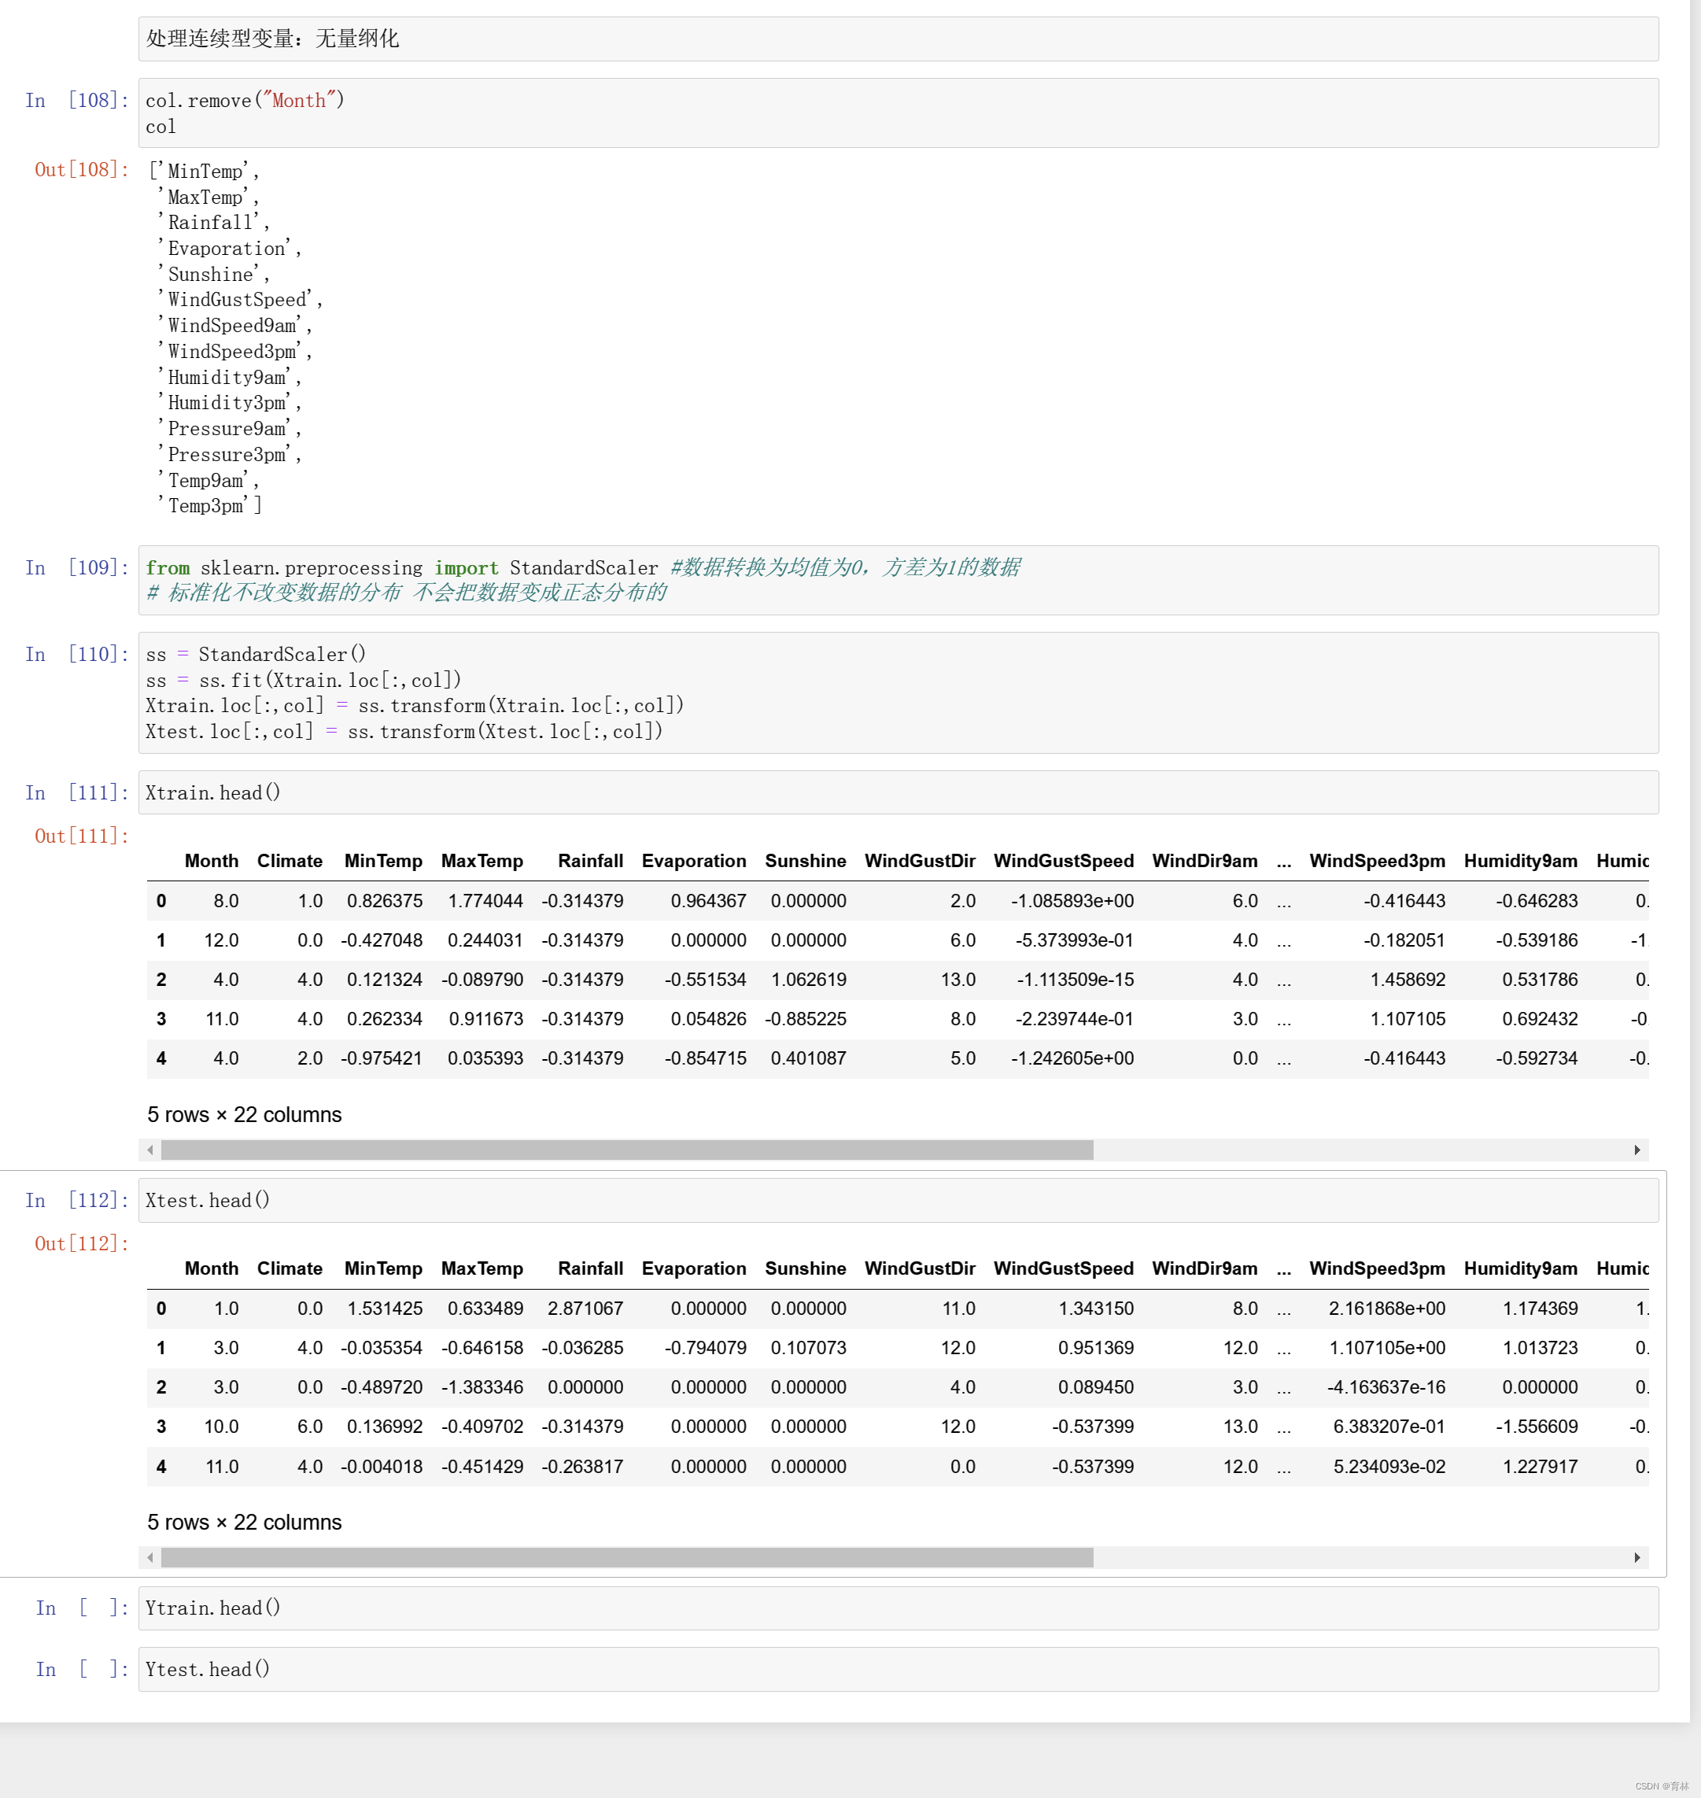The height and width of the screenshot is (1798, 1701).
Task: Click '5 rows × 22 columns' under Xtest table
Action: point(245,1523)
